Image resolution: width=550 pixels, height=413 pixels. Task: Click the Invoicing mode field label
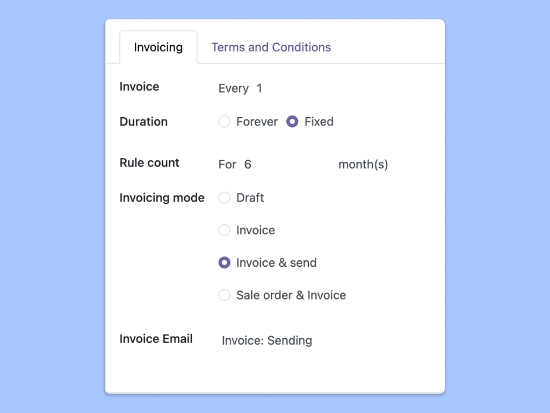click(x=162, y=198)
